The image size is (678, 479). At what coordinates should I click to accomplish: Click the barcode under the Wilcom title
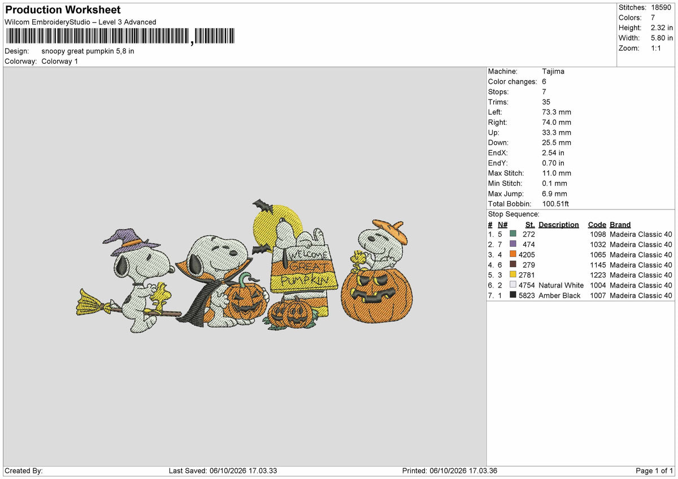(120, 37)
